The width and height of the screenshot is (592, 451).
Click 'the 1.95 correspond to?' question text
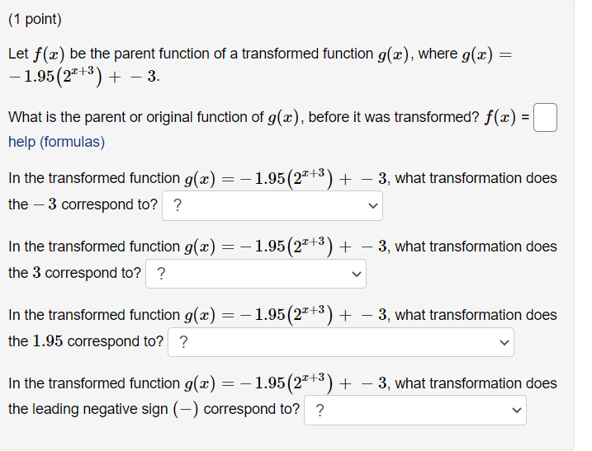click(86, 341)
